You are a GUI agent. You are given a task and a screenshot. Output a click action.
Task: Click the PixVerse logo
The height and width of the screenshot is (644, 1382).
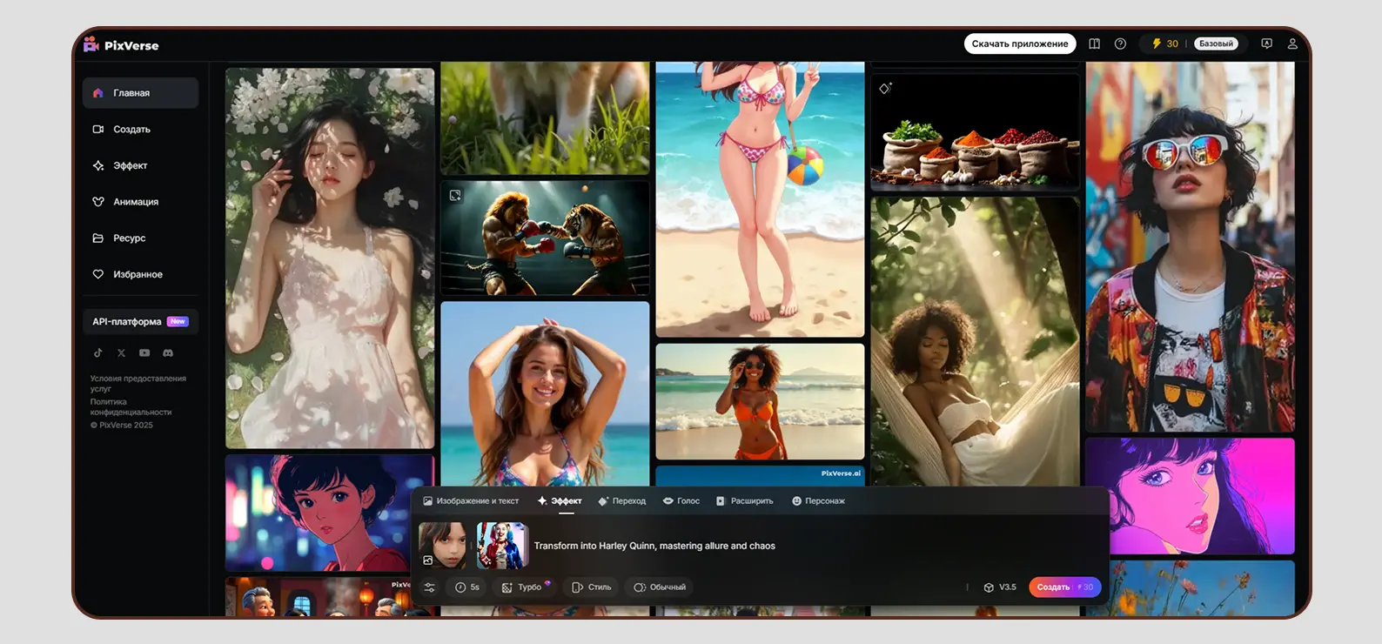pos(121,45)
